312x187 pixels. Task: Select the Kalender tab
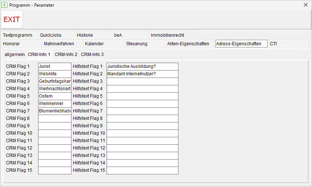coord(104,44)
